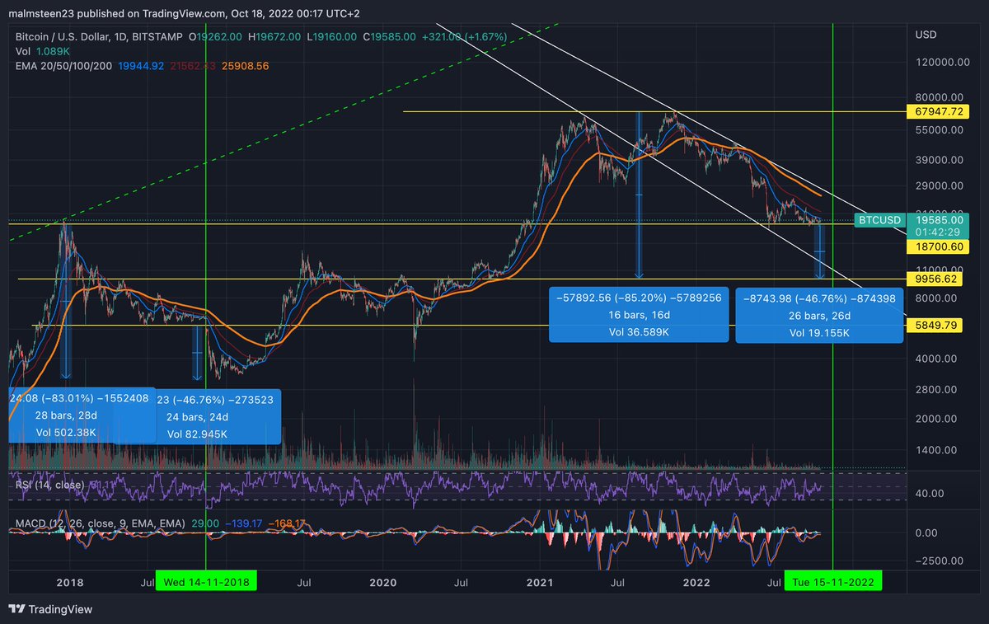The image size is (989, 624).
Task: Click the 2020 label on the time axis
Action: click(382, 583)
